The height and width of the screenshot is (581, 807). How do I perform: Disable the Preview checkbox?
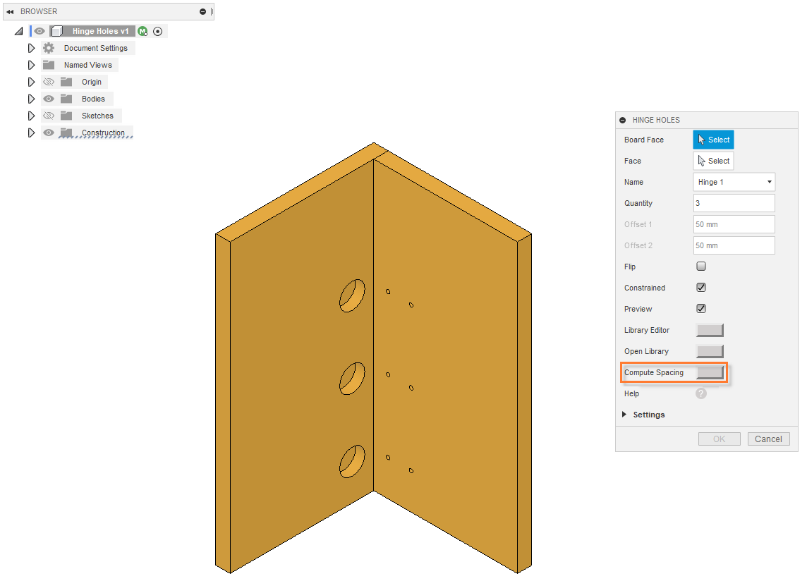701,309
